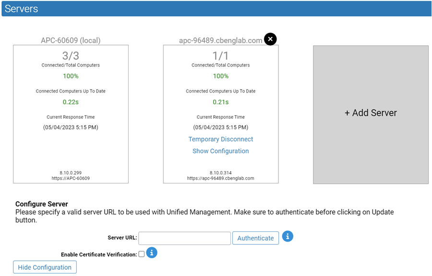The height and width of the screenshot is (276, 432).
Task: Remove the apc-96489.cbenglab.com server via X icon
Action: tap(270, 39)
